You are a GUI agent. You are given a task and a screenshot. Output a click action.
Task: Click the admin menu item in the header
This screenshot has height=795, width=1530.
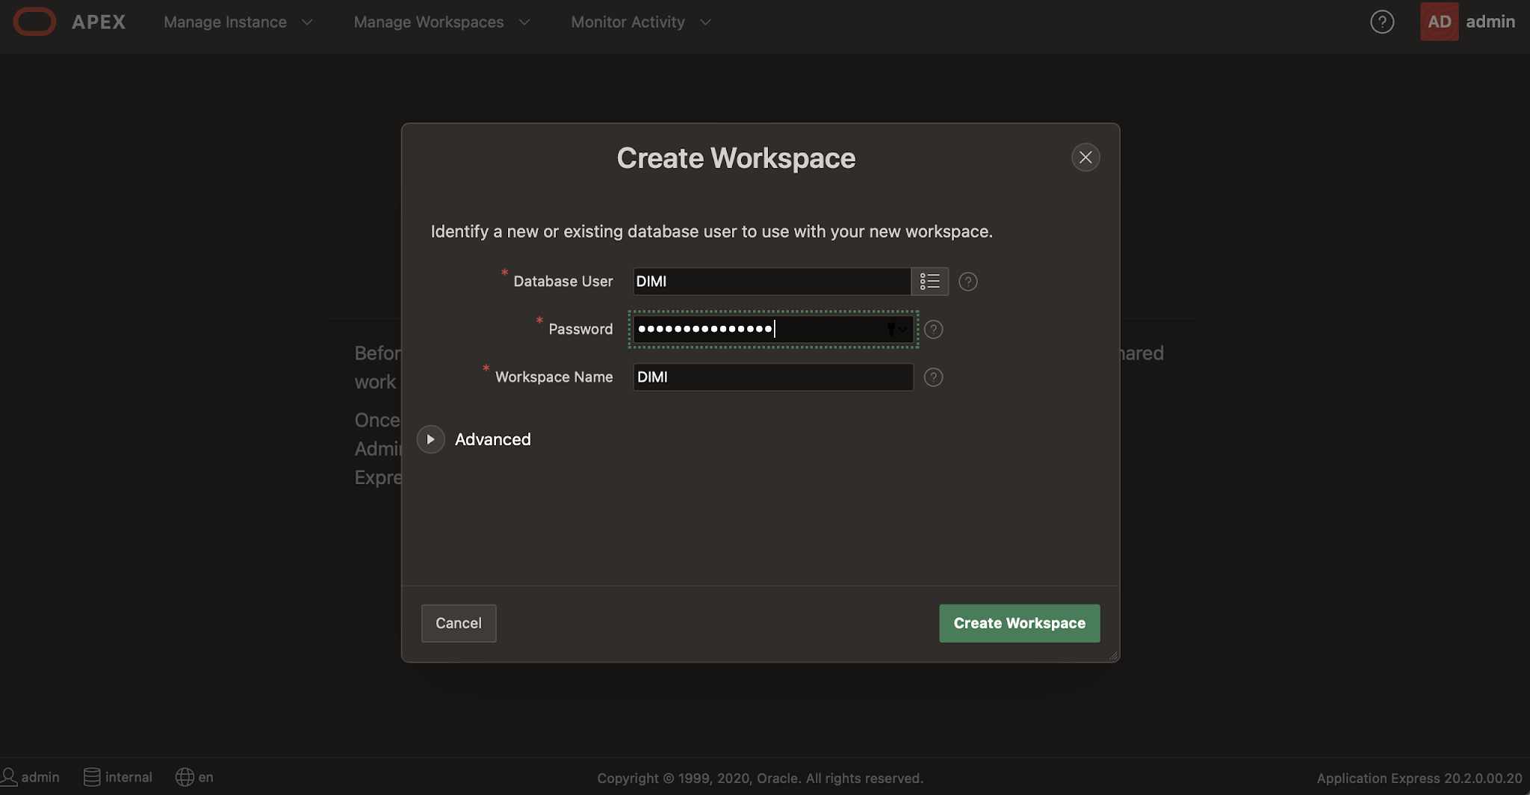tap(1491, 22)
